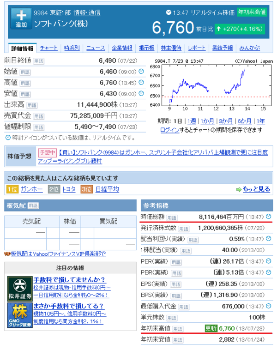
Task: Click the 用語 glossary icon next to 売買代金
Action: [39, 116]
